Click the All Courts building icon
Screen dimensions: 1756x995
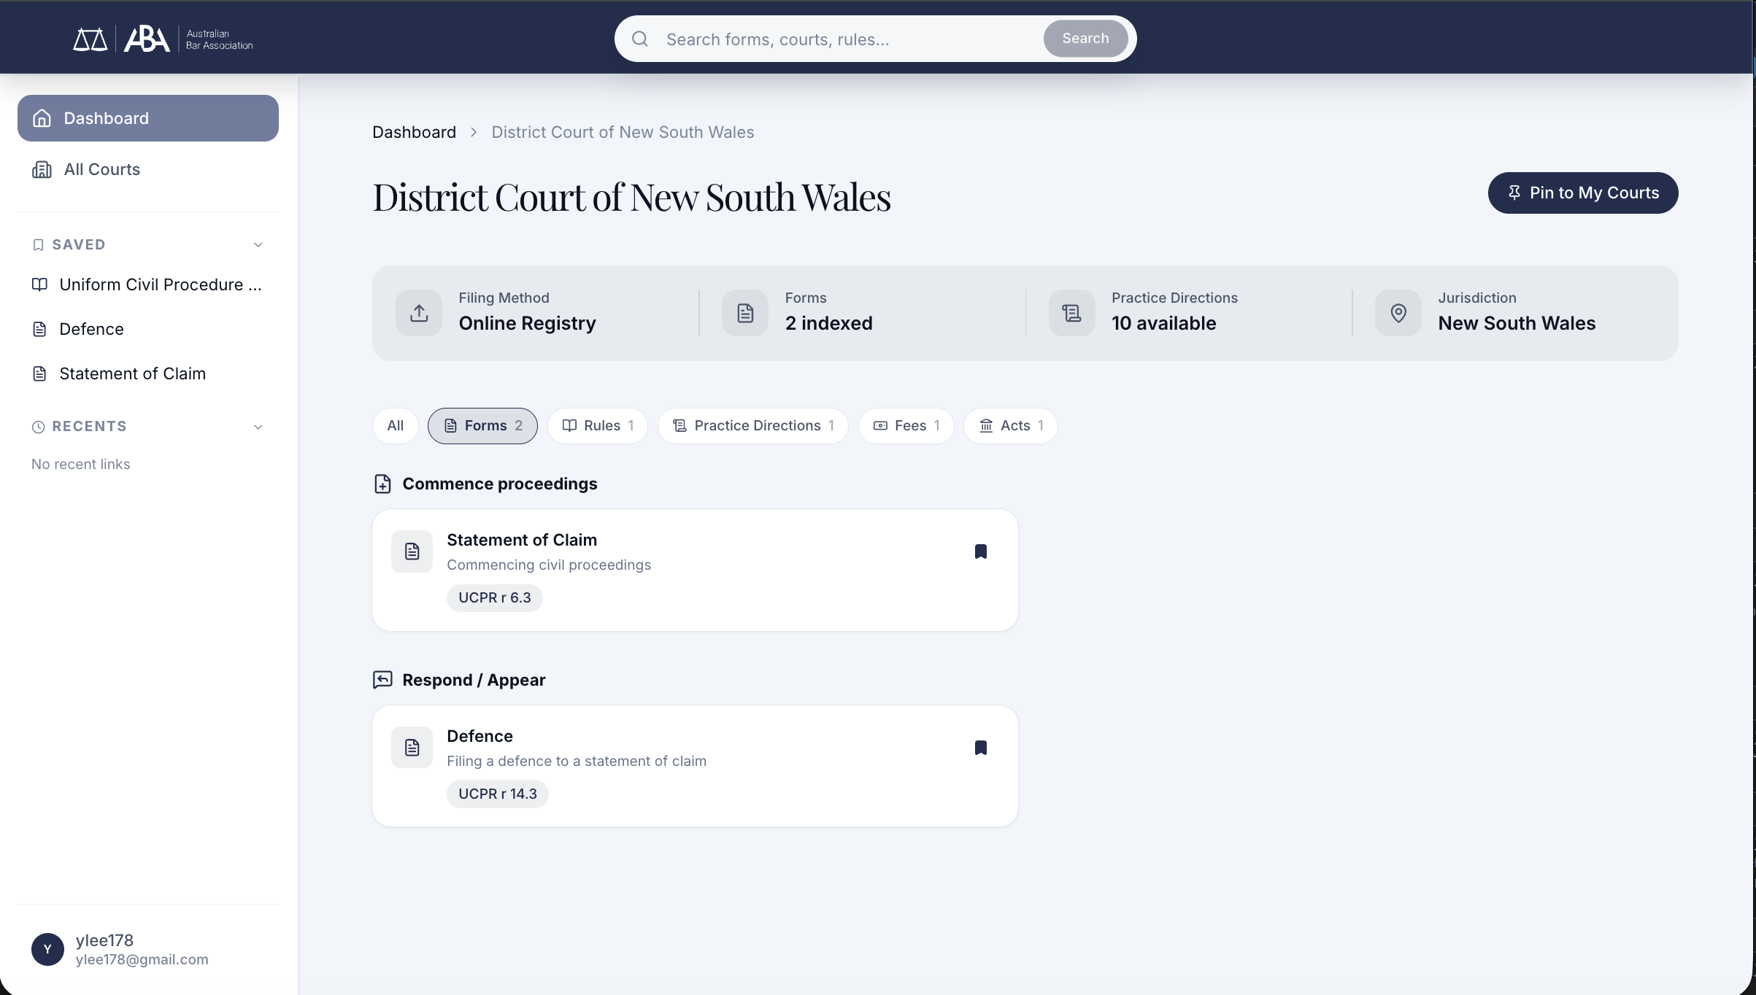[x=42, y=169]
